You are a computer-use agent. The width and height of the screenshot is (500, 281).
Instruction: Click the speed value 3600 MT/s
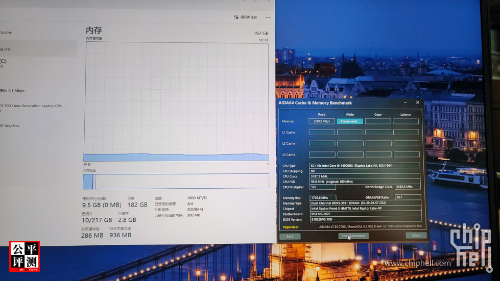pyautogui.click(x=197, y=198)
